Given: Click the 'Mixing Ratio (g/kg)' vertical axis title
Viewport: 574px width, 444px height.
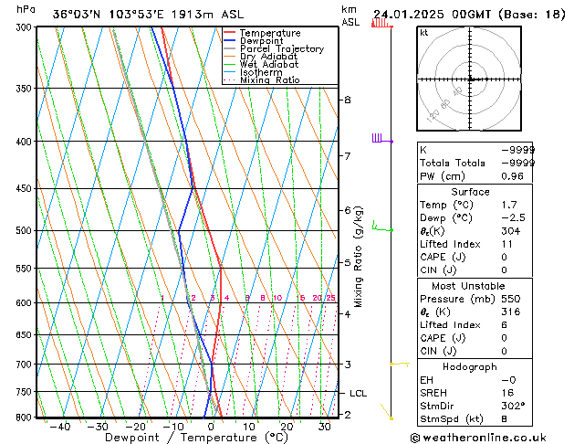Looking at the screenshot, I should coord(359,257).
